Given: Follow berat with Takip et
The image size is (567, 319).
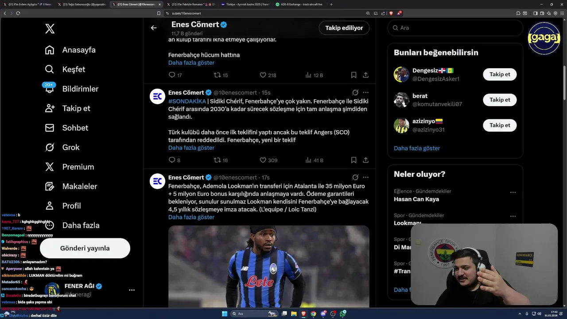Looking at the screenshot, I should click(500, 100).
